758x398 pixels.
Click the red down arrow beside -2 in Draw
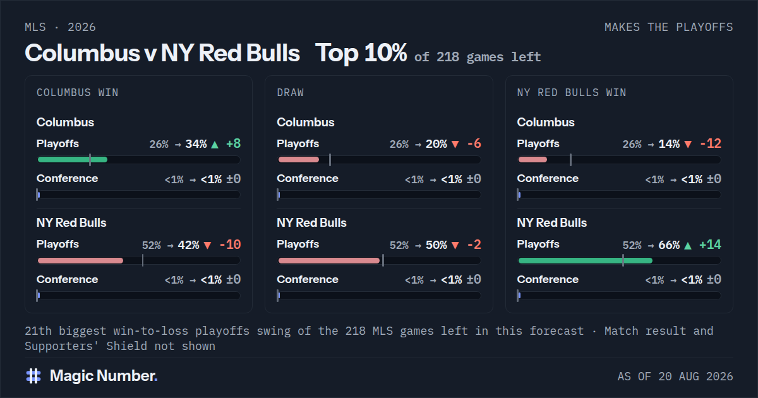tap(455, 245)
